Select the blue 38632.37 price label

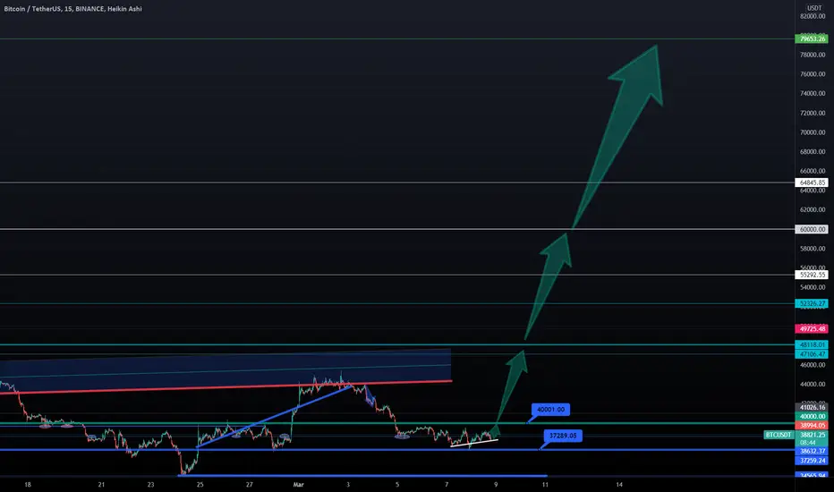[x=812, y=451]
